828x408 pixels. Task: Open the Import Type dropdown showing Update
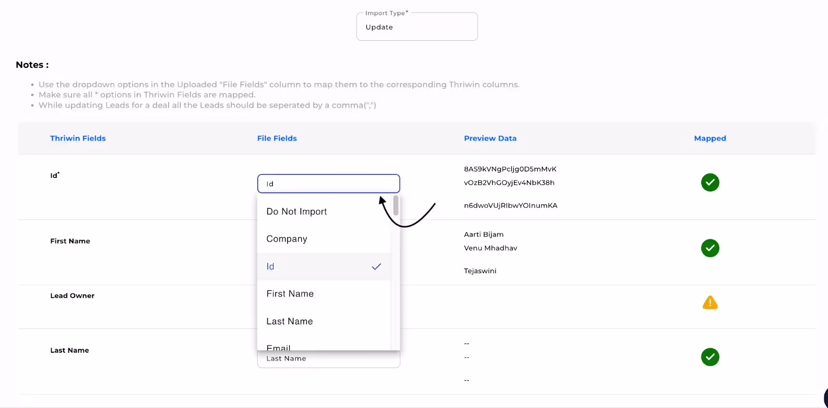coord(417,26)
